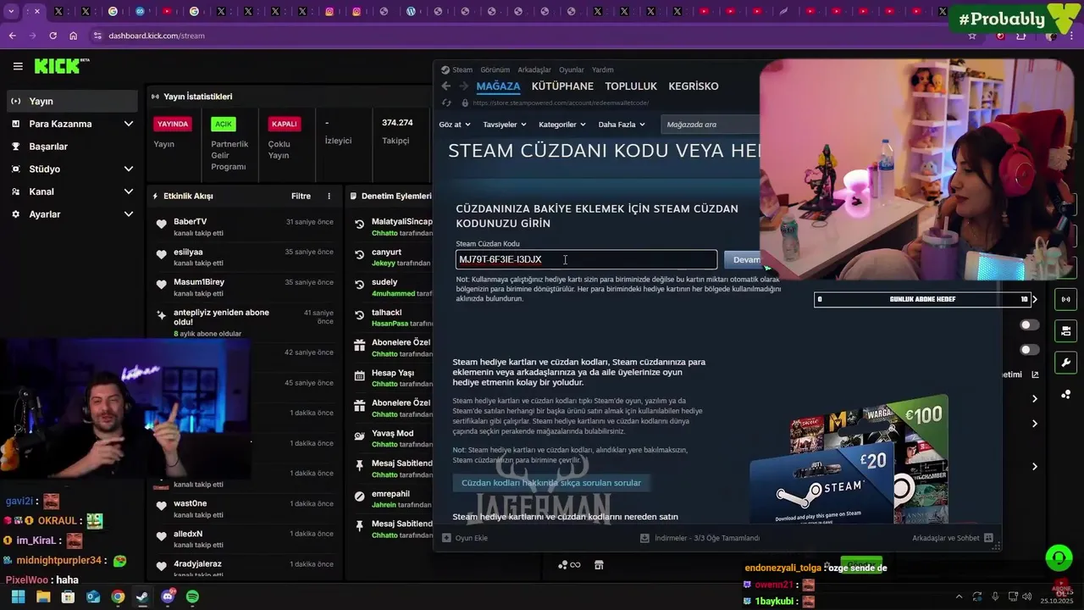Click undo icon beside canyurt entry
This screenshot has height=610, width=1084.
(359, 254)
